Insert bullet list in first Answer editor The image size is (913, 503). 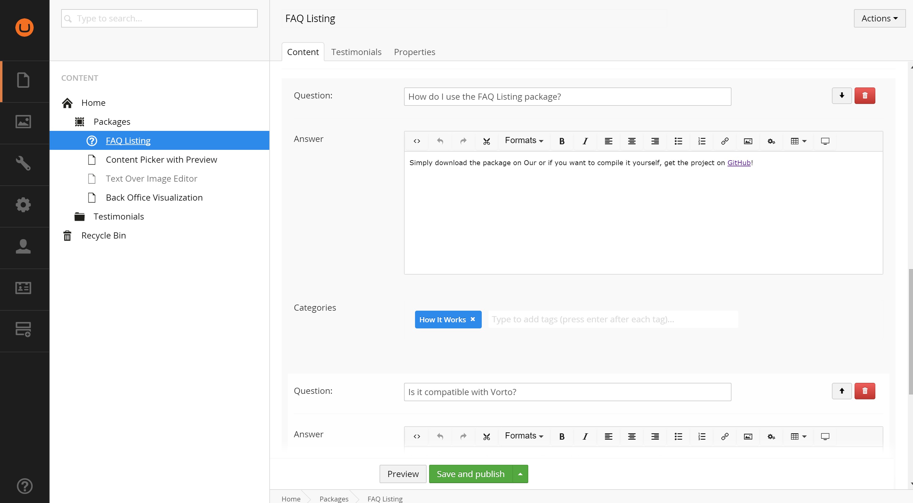coord(678,141)
